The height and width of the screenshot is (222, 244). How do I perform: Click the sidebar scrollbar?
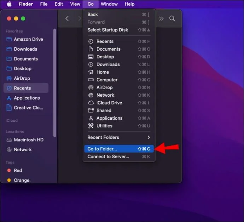(x=54, y=83)
